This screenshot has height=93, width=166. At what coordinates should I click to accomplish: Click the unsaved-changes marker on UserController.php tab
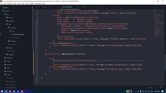tap(77, 7)
